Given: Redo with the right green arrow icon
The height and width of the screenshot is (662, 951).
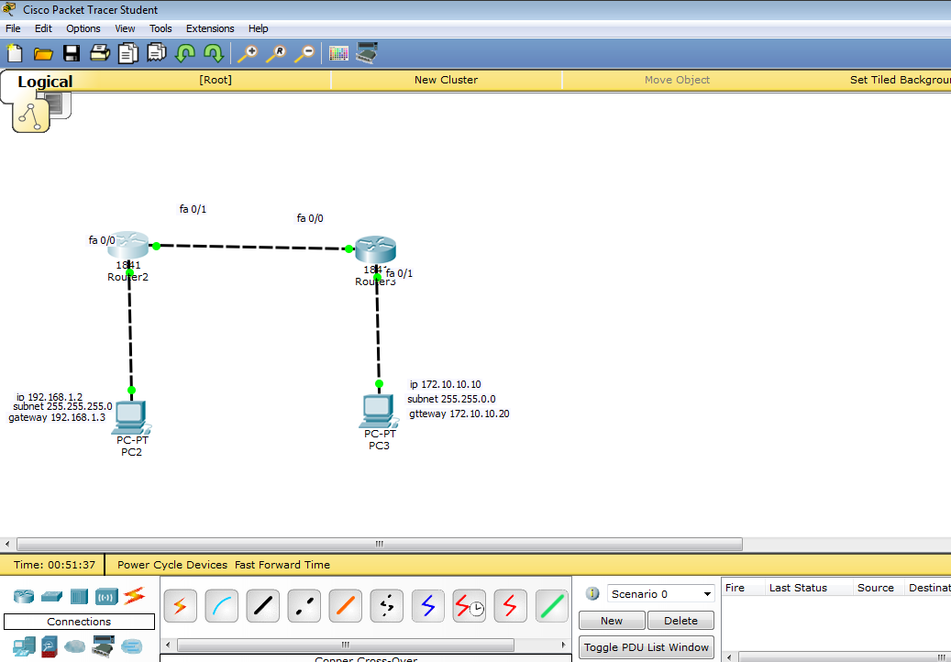Looking at the screenshot, I should click(x=214, y=53).
